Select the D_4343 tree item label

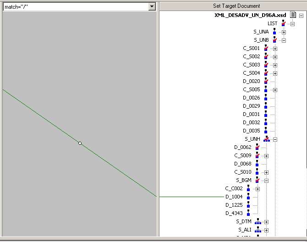click(x=234, y=213)
